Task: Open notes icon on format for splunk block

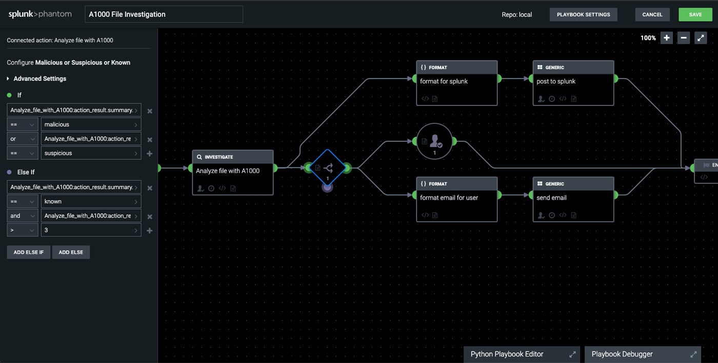Action: [435, 99]
